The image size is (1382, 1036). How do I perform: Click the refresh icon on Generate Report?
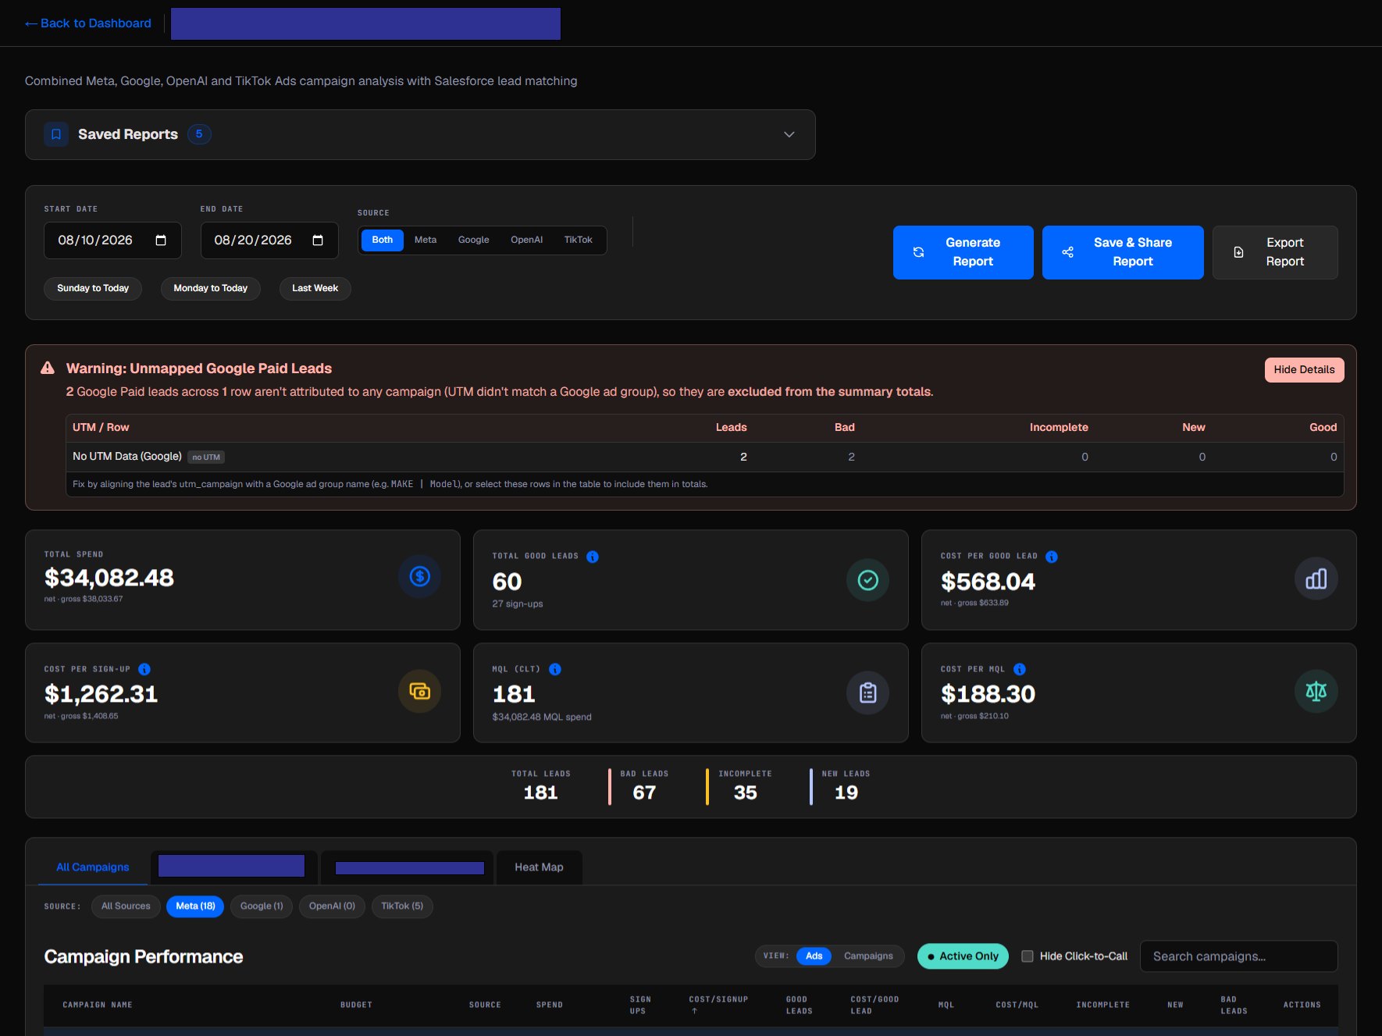[919, 252]
